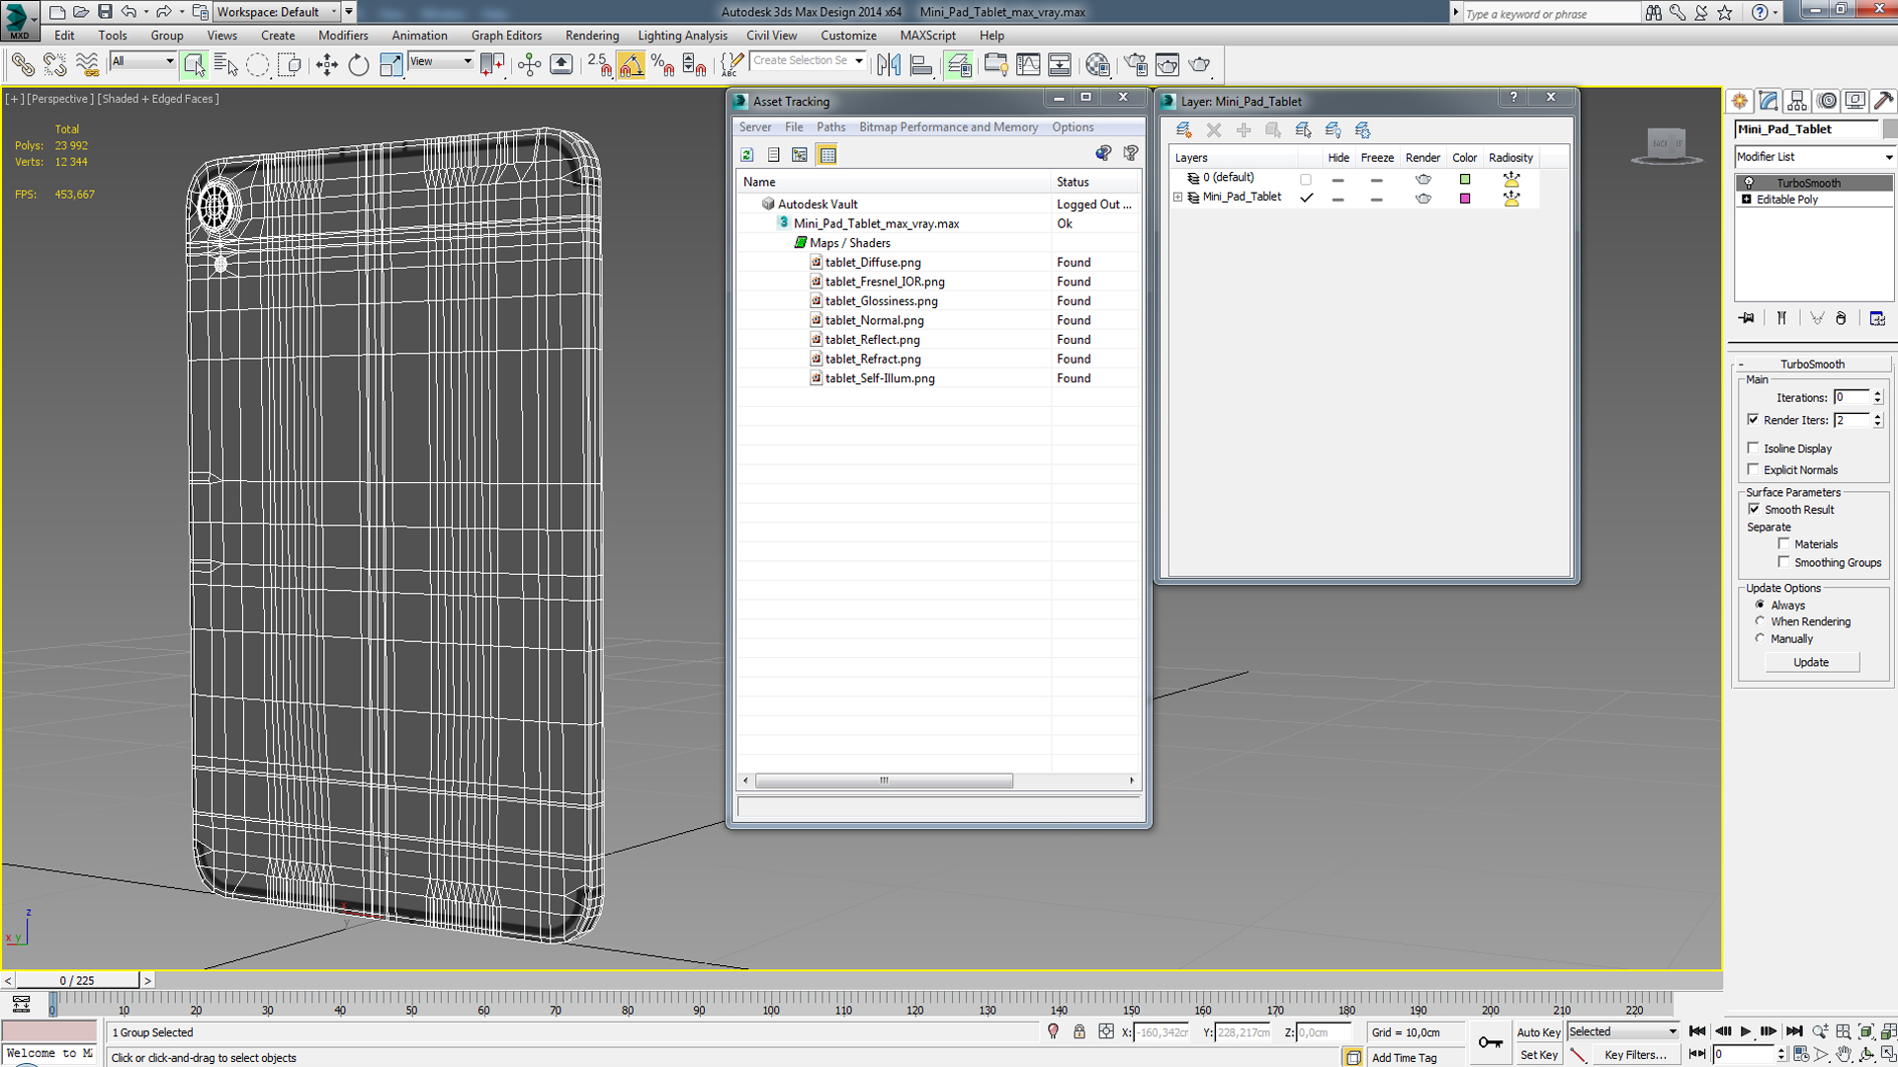
Task: Click the Mini_Pad_Tablet layer color swatch
Action: [1465, 199]
